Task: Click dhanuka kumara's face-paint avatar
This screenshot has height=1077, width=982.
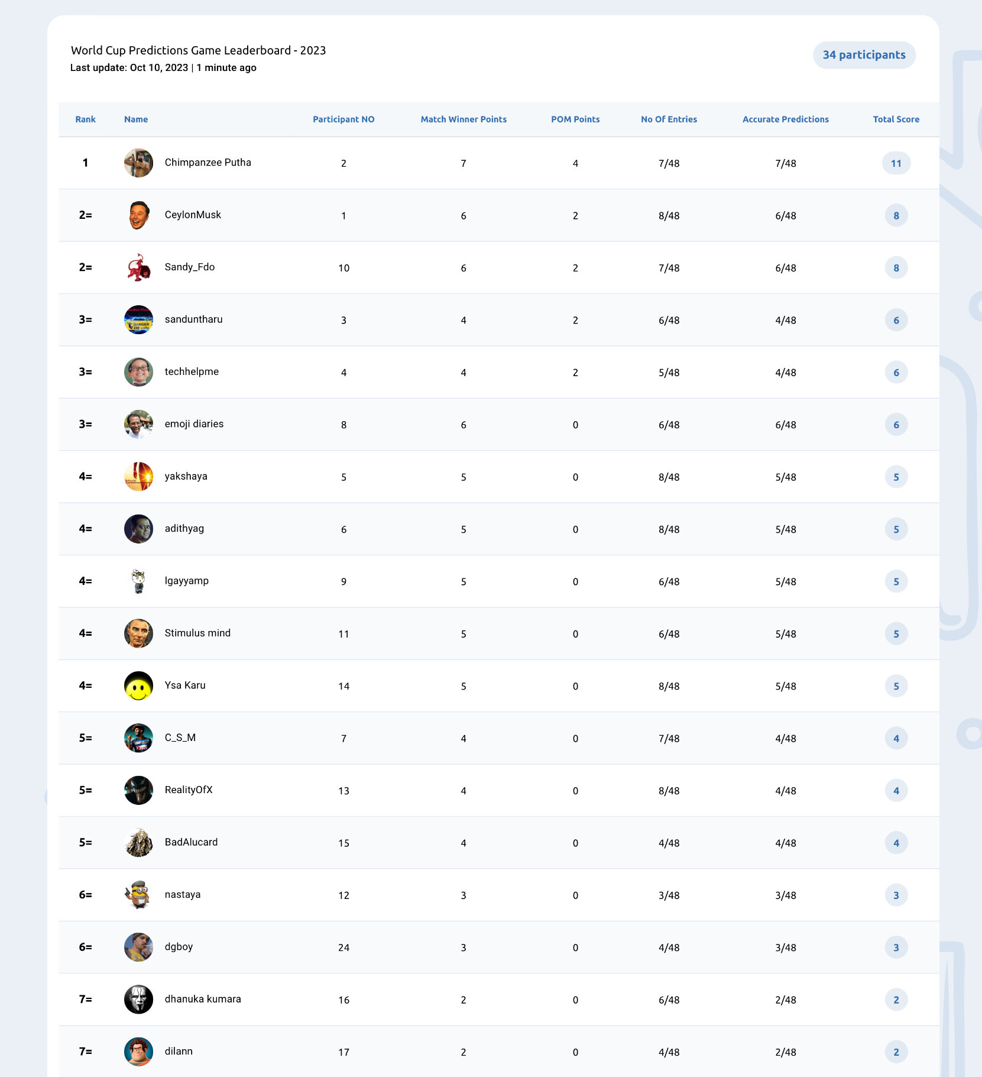Action: [138, 1000]
